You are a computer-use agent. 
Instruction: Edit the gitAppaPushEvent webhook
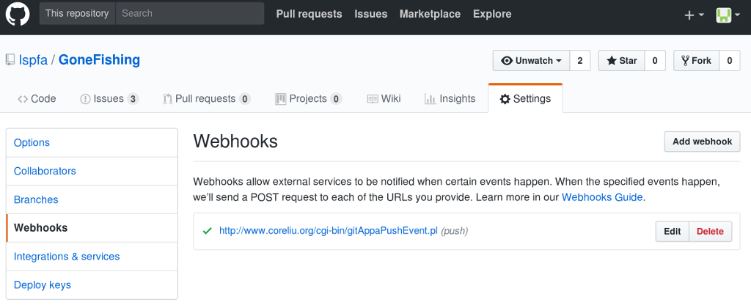673,231
